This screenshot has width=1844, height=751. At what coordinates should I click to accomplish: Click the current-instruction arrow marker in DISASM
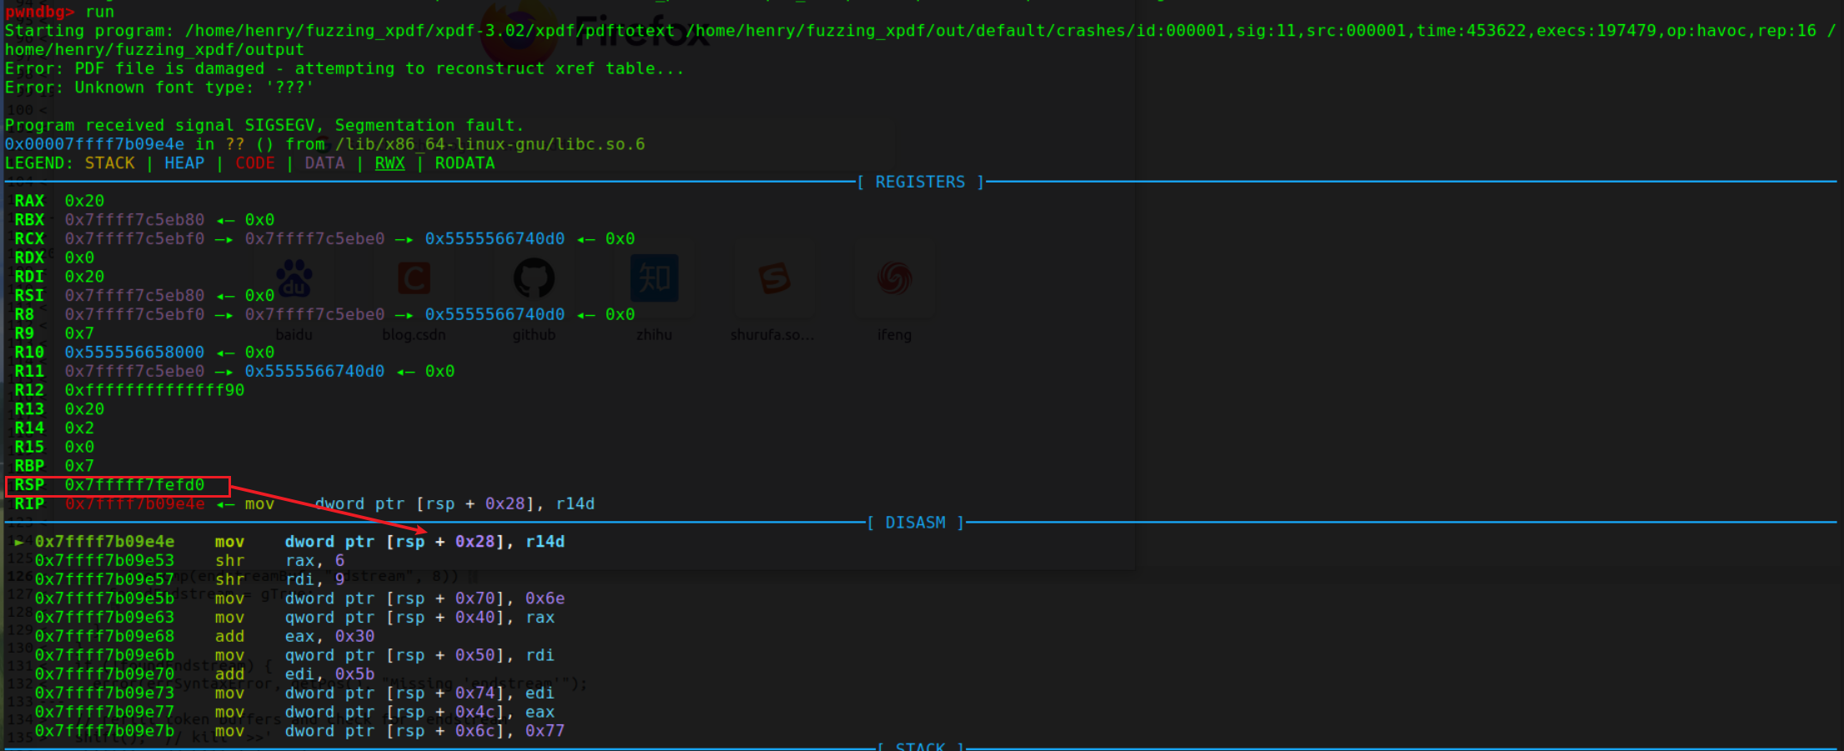click(x=19, y=542)
